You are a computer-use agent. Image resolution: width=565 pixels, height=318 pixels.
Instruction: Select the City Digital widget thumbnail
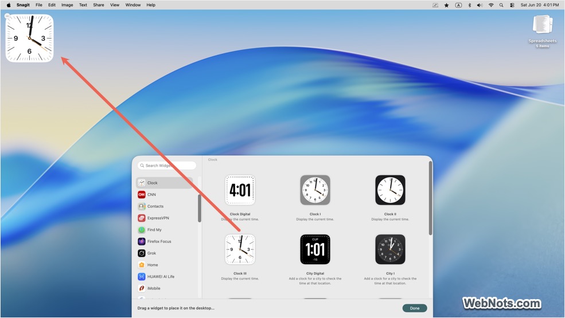click(x=315, y=249)
